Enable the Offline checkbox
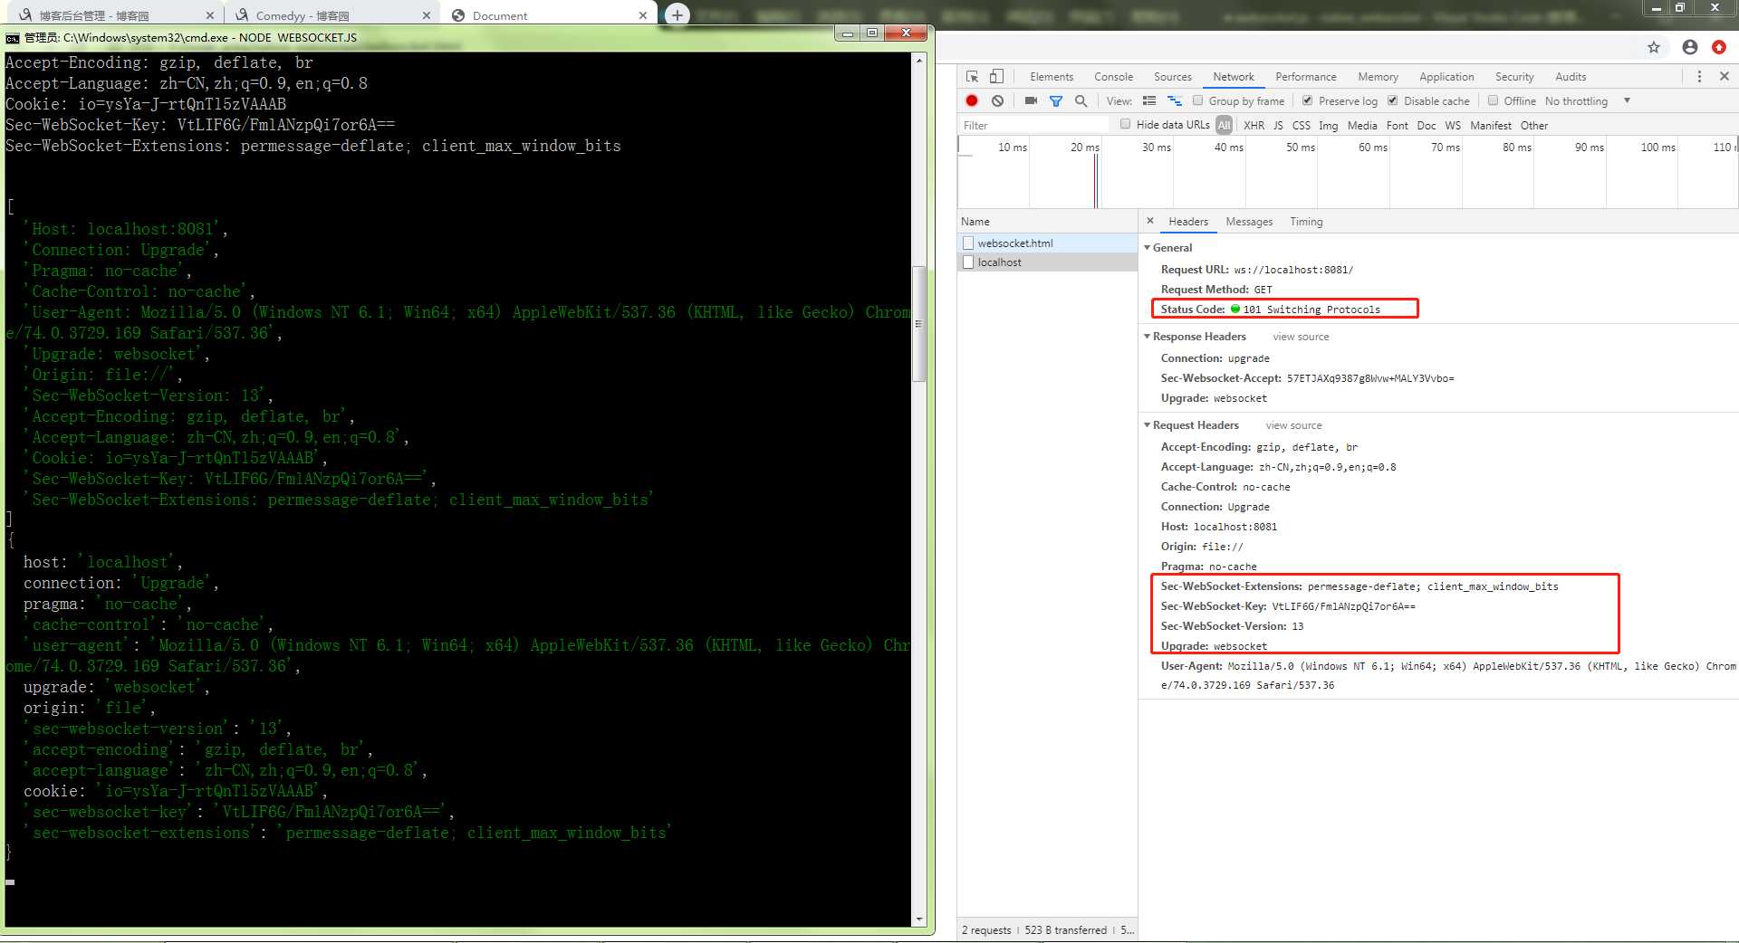Image resolution: width=1739 pixels, height=943 pixels. point(1494,100)
